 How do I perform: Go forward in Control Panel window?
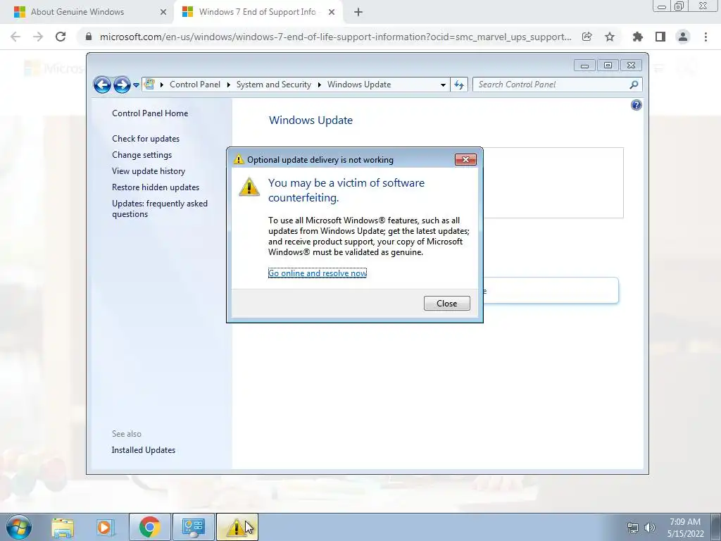[x=122, y=85]
